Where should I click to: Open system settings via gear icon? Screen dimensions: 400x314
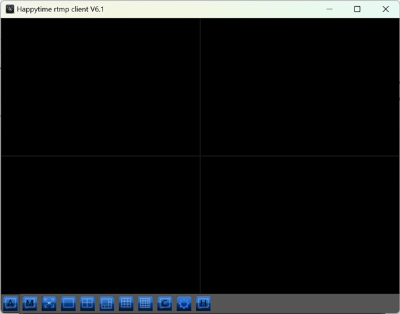click(184, 303)
